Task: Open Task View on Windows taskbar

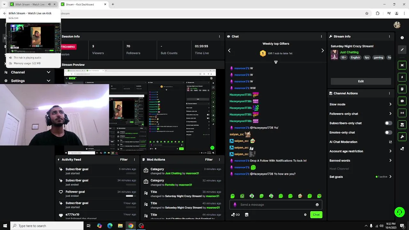Action: (x=89, y=226)
